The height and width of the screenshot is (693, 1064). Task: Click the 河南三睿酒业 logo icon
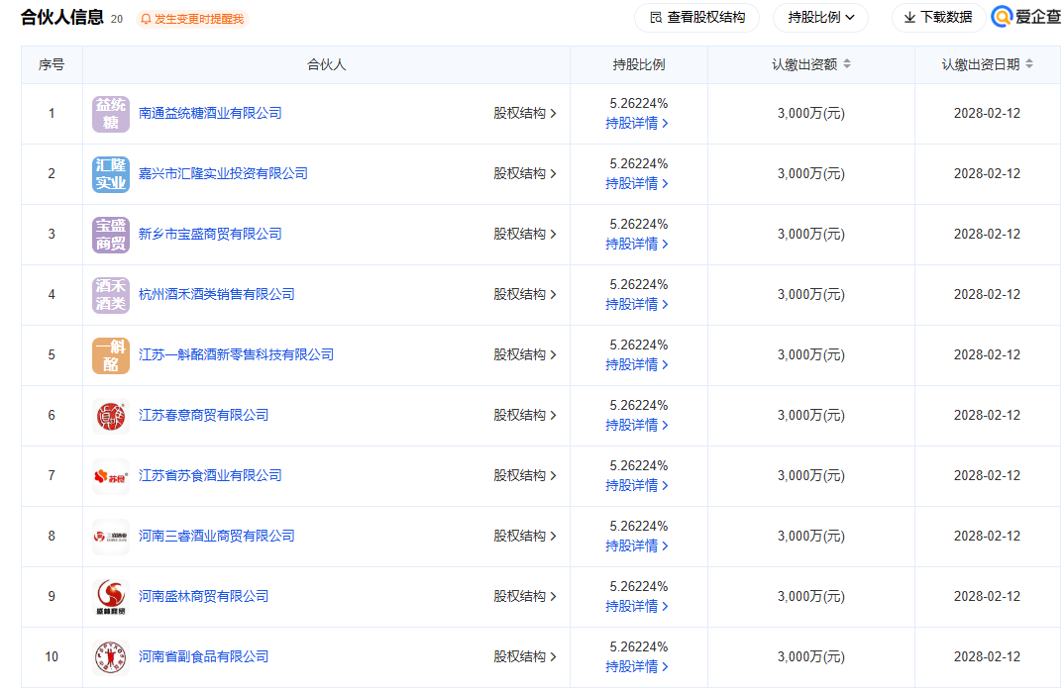click(111, 537)
